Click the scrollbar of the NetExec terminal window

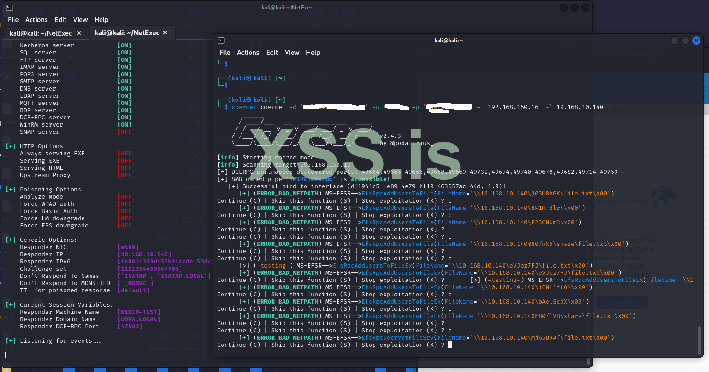click(589, 362)
